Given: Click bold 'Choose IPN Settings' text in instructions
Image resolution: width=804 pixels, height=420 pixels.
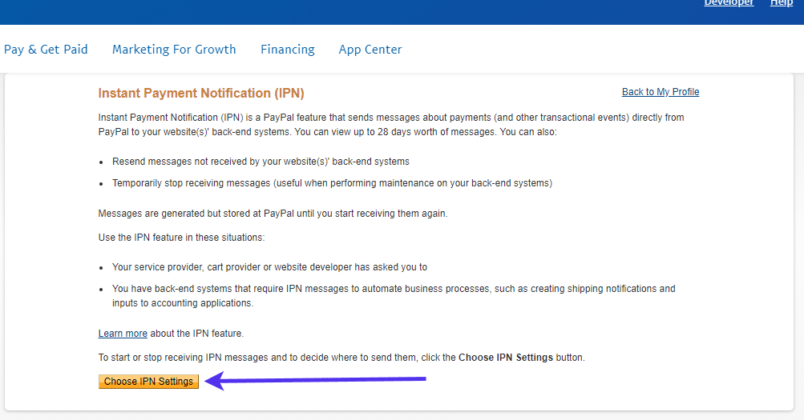Looking at the screenshot, I should pos(505,358).
